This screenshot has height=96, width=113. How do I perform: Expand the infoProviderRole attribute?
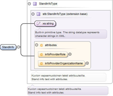(x=70, y=54)
